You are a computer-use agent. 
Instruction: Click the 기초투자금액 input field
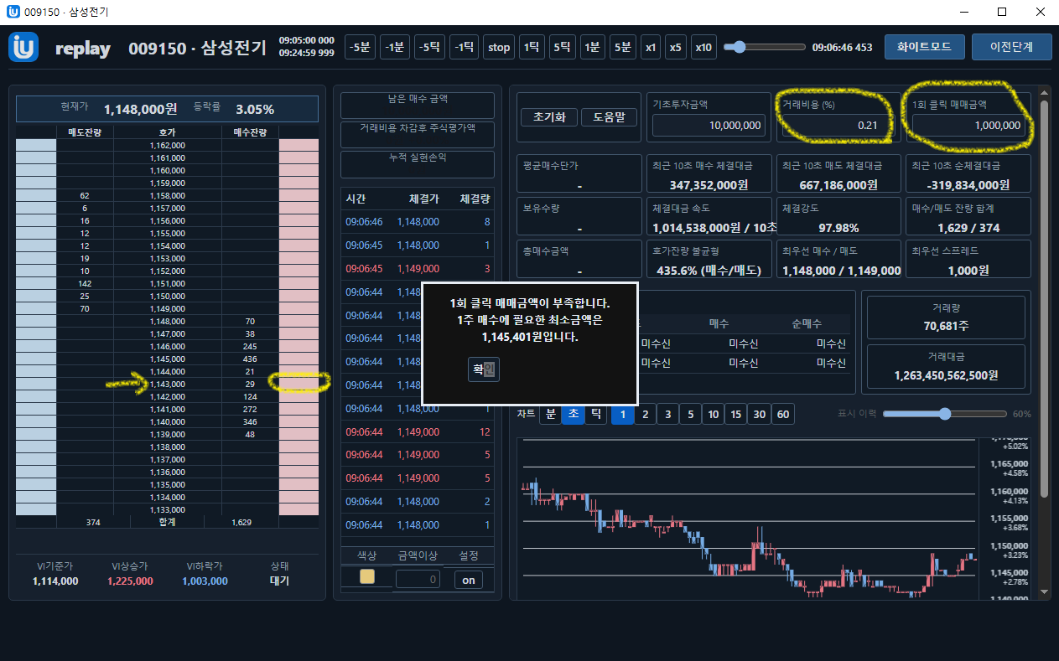709,126
